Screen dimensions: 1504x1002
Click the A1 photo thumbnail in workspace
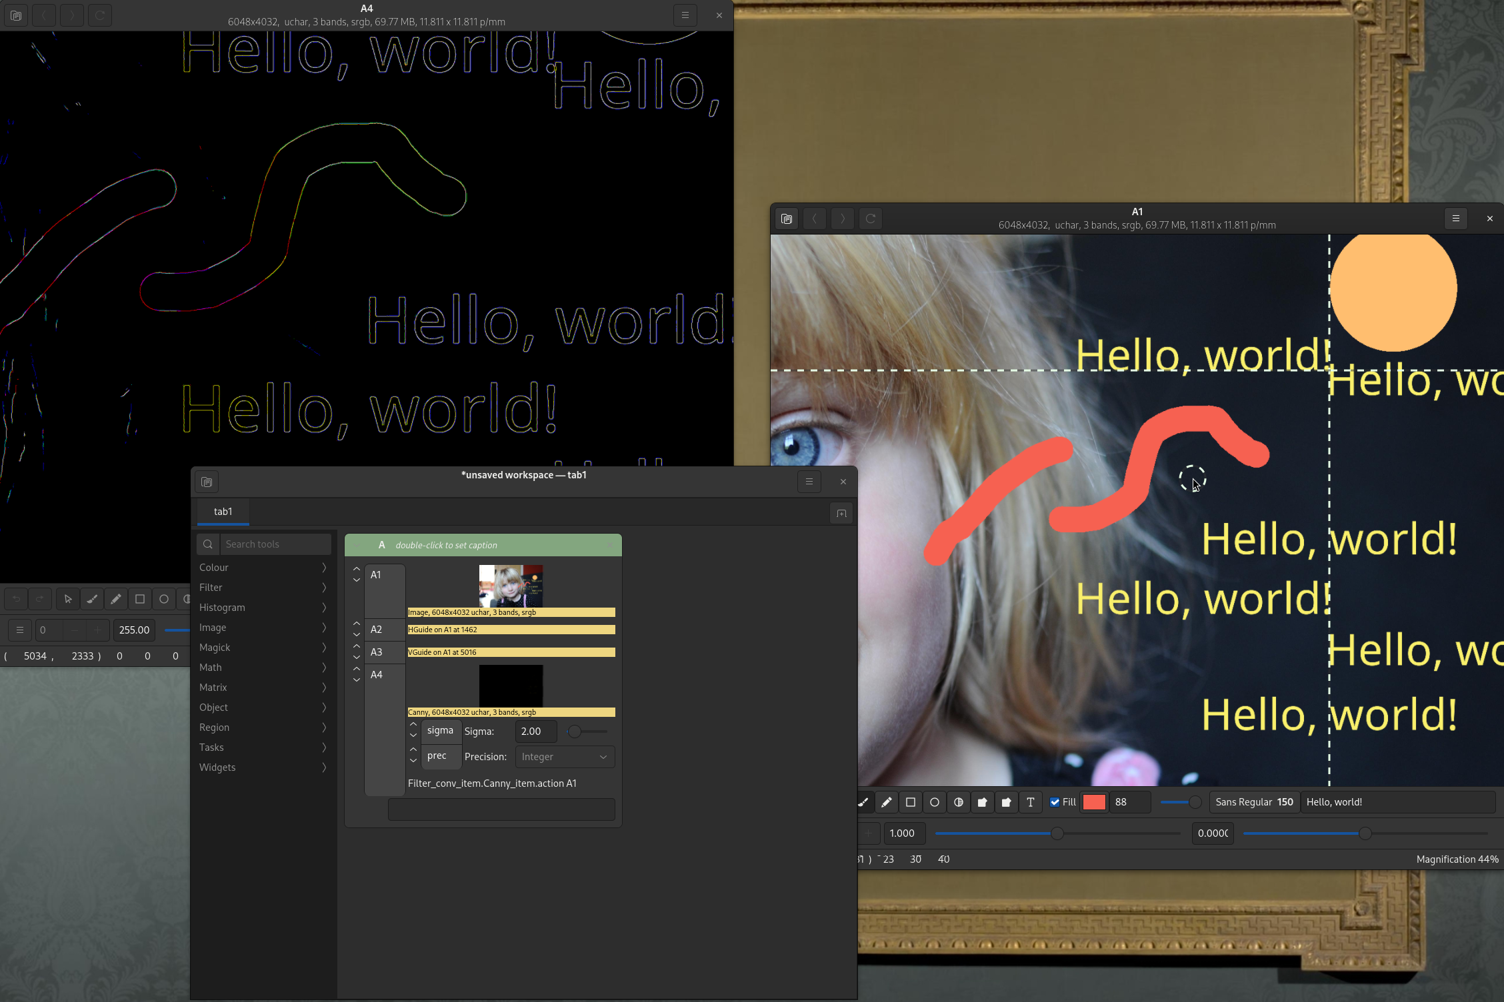(511, 586)
